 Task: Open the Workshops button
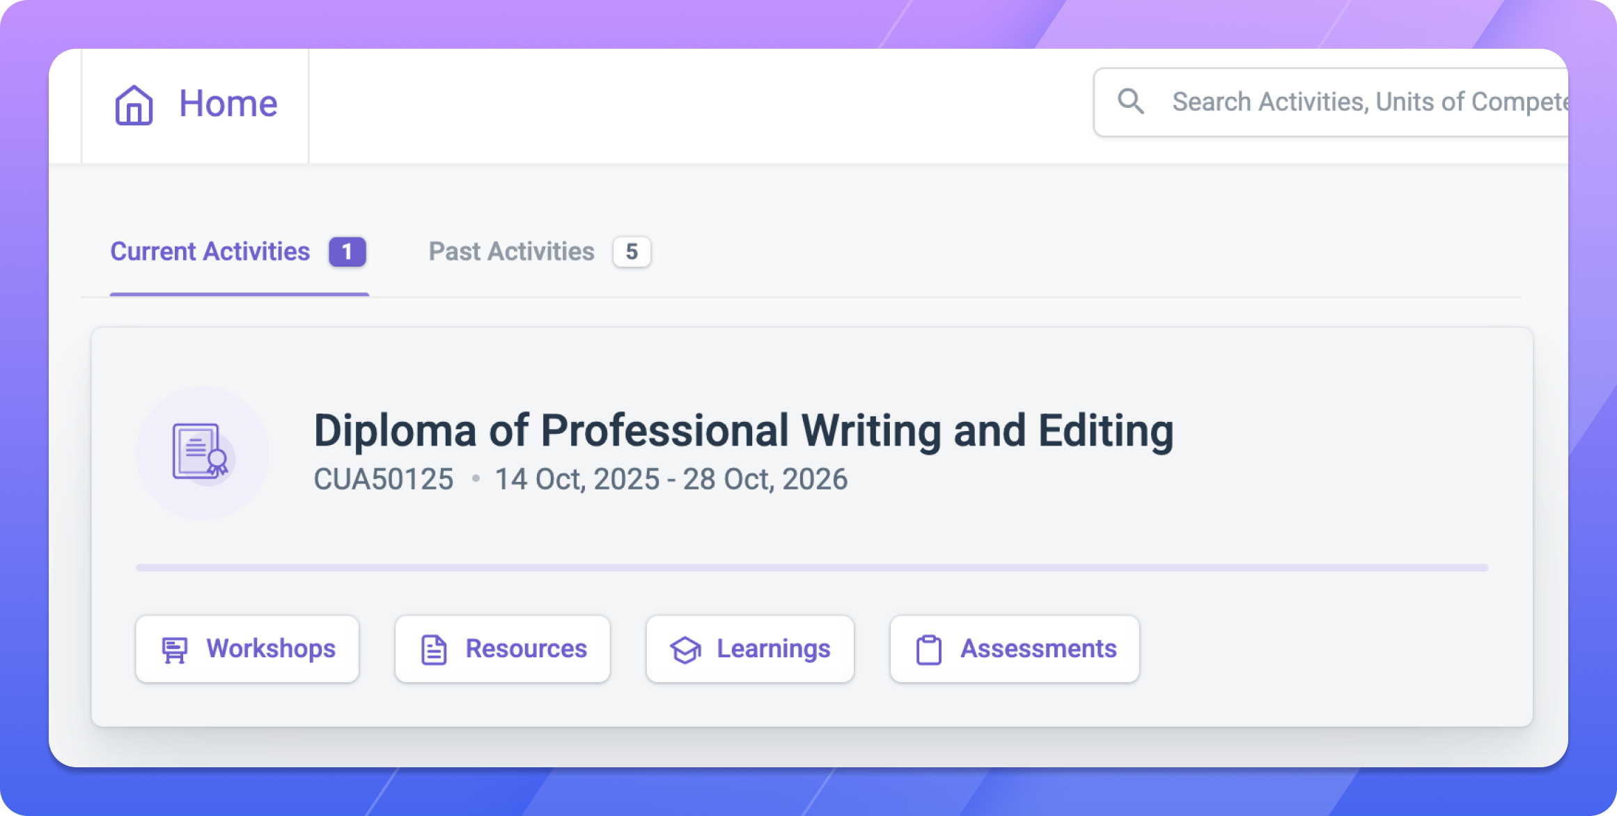click(247, 649)
